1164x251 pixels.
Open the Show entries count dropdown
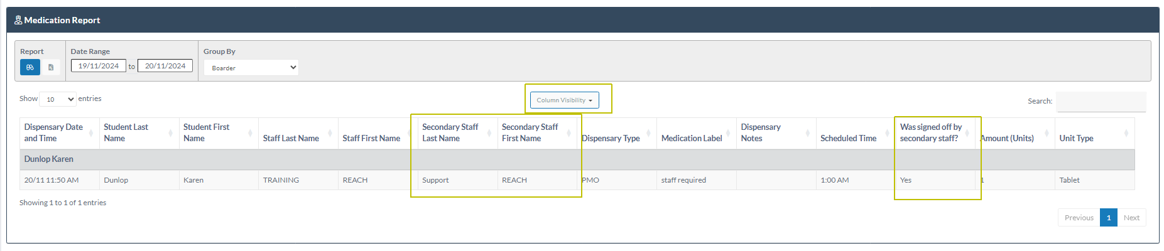[x=57, y=99]
